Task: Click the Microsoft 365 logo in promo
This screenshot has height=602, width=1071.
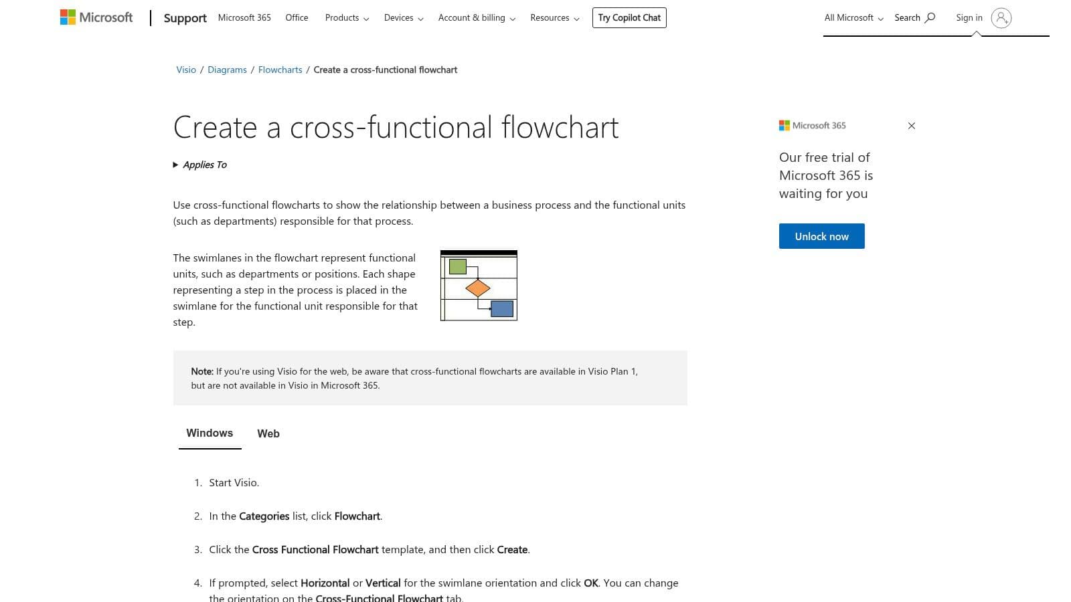Action: tap(812, 126)
